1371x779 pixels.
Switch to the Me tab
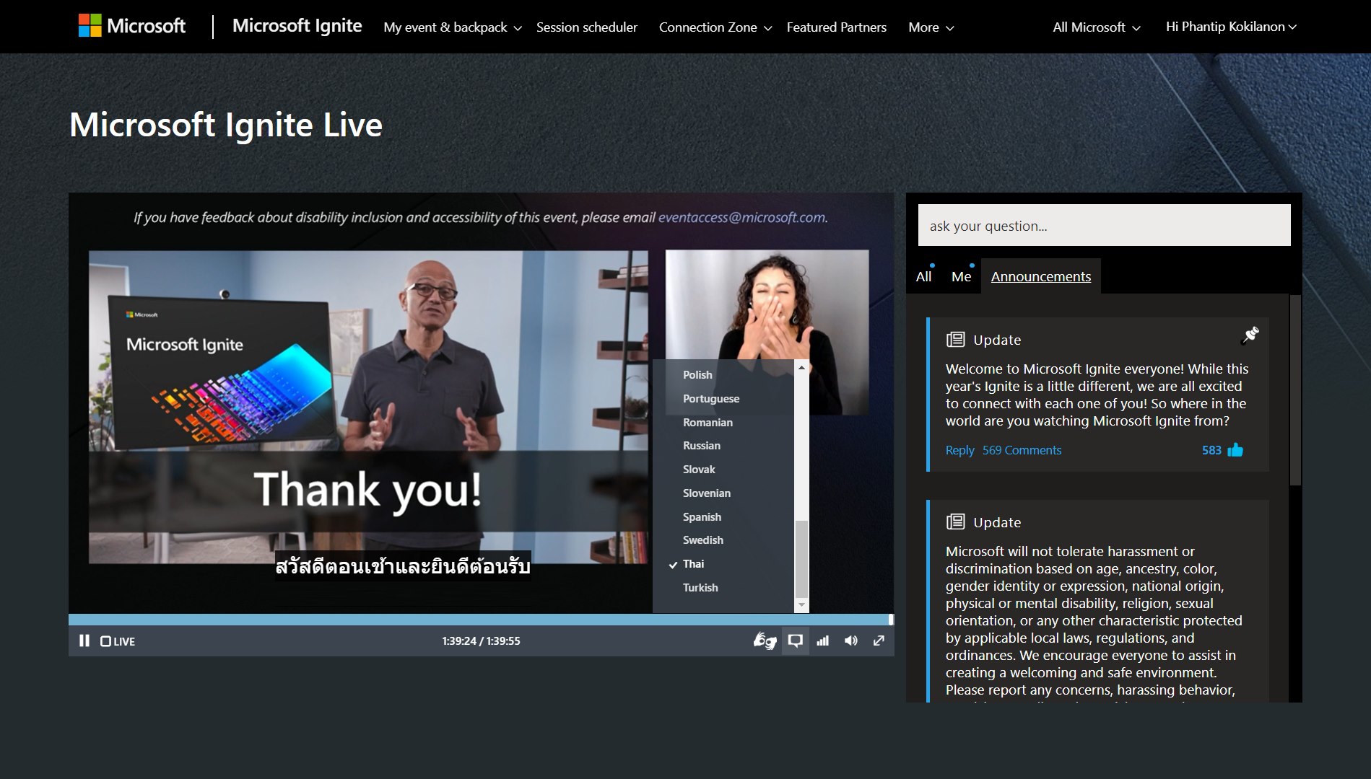pos(961,276)
